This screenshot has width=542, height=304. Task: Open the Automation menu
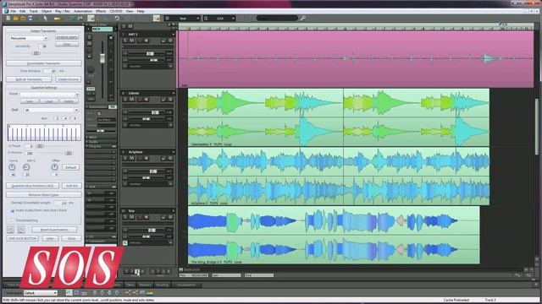(x=83, y=11)
